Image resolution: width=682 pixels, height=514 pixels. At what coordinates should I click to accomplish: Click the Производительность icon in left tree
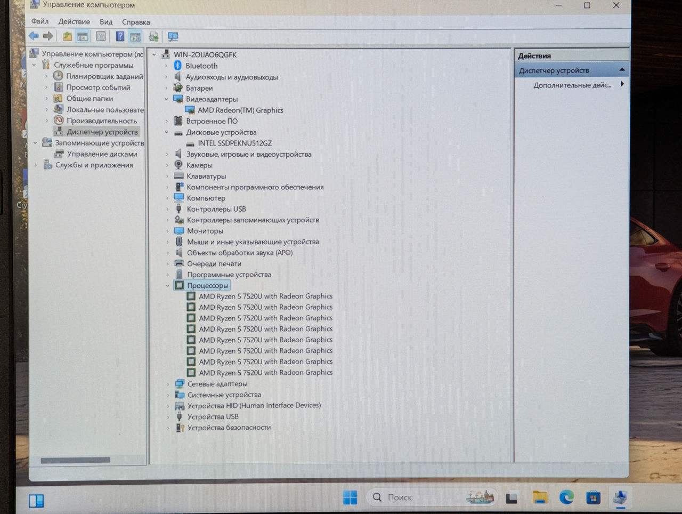coord(59,121)
